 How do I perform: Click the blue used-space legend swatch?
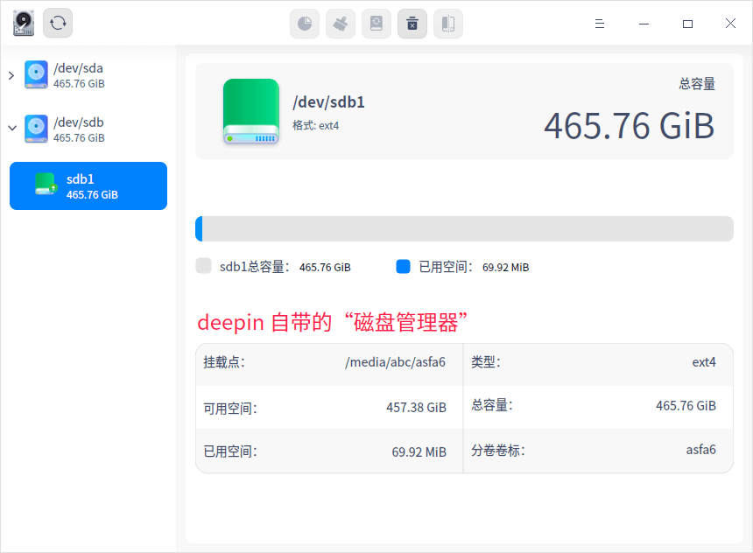point(403,267)
